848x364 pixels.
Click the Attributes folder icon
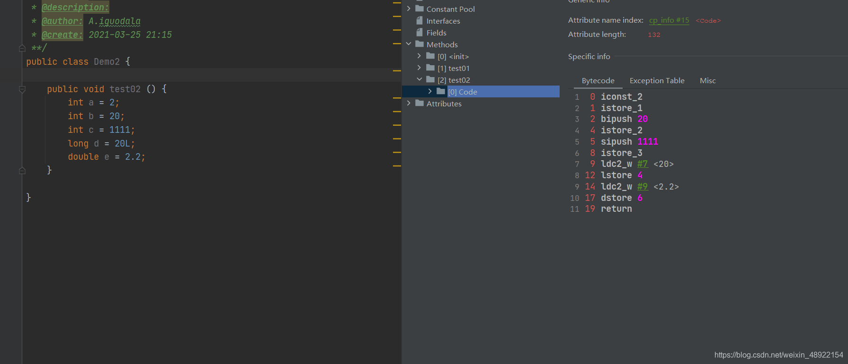(x=420, y=103)
